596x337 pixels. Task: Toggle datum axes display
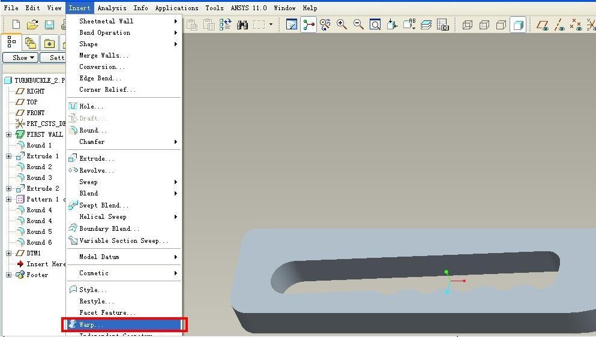559,25
